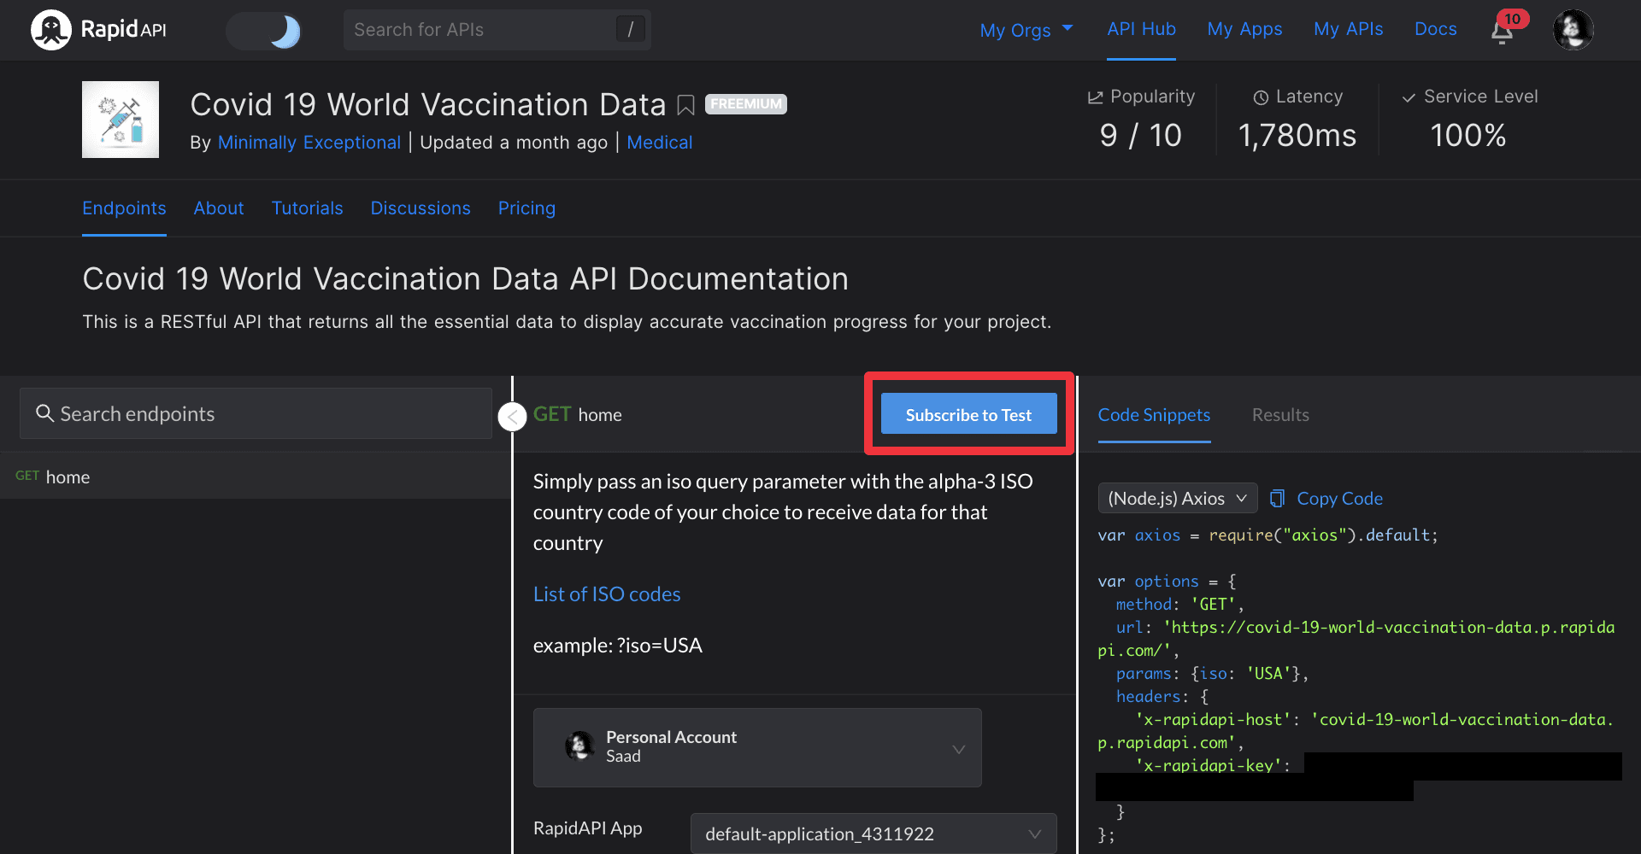Click the Search endpoints field
This screenshot has height=854, width=1641.
256,413
